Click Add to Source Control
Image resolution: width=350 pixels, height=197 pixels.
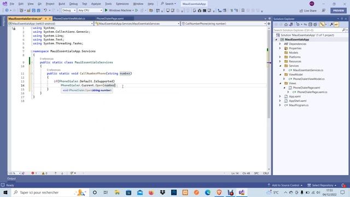click(x=285, y=185)
